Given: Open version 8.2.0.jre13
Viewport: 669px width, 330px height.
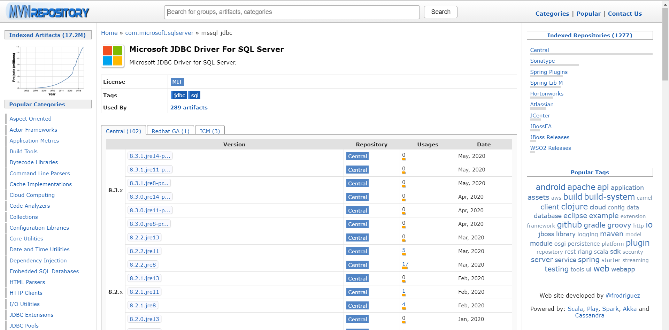Looking at the screenshot, I should click(x=144, y=319).
